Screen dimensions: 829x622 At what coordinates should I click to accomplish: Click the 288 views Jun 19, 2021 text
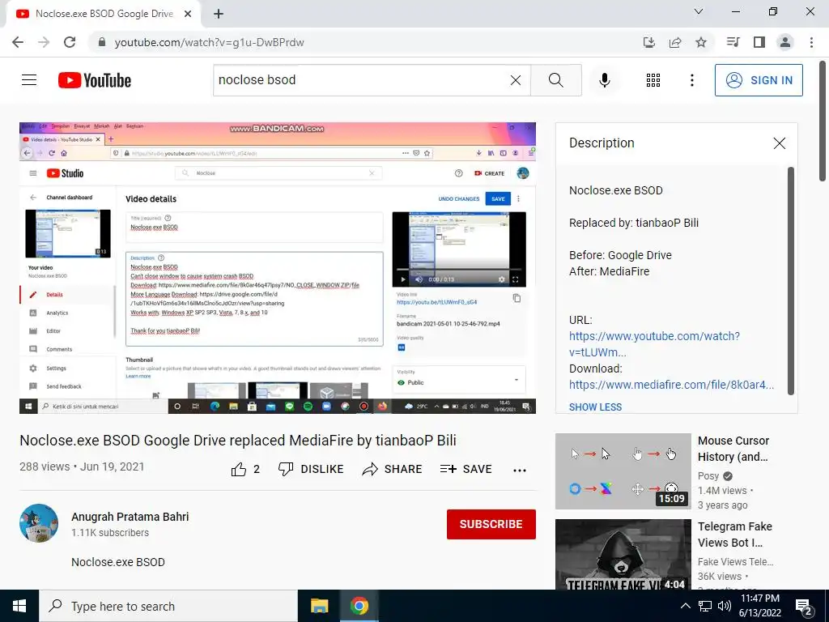coord(82,467)
